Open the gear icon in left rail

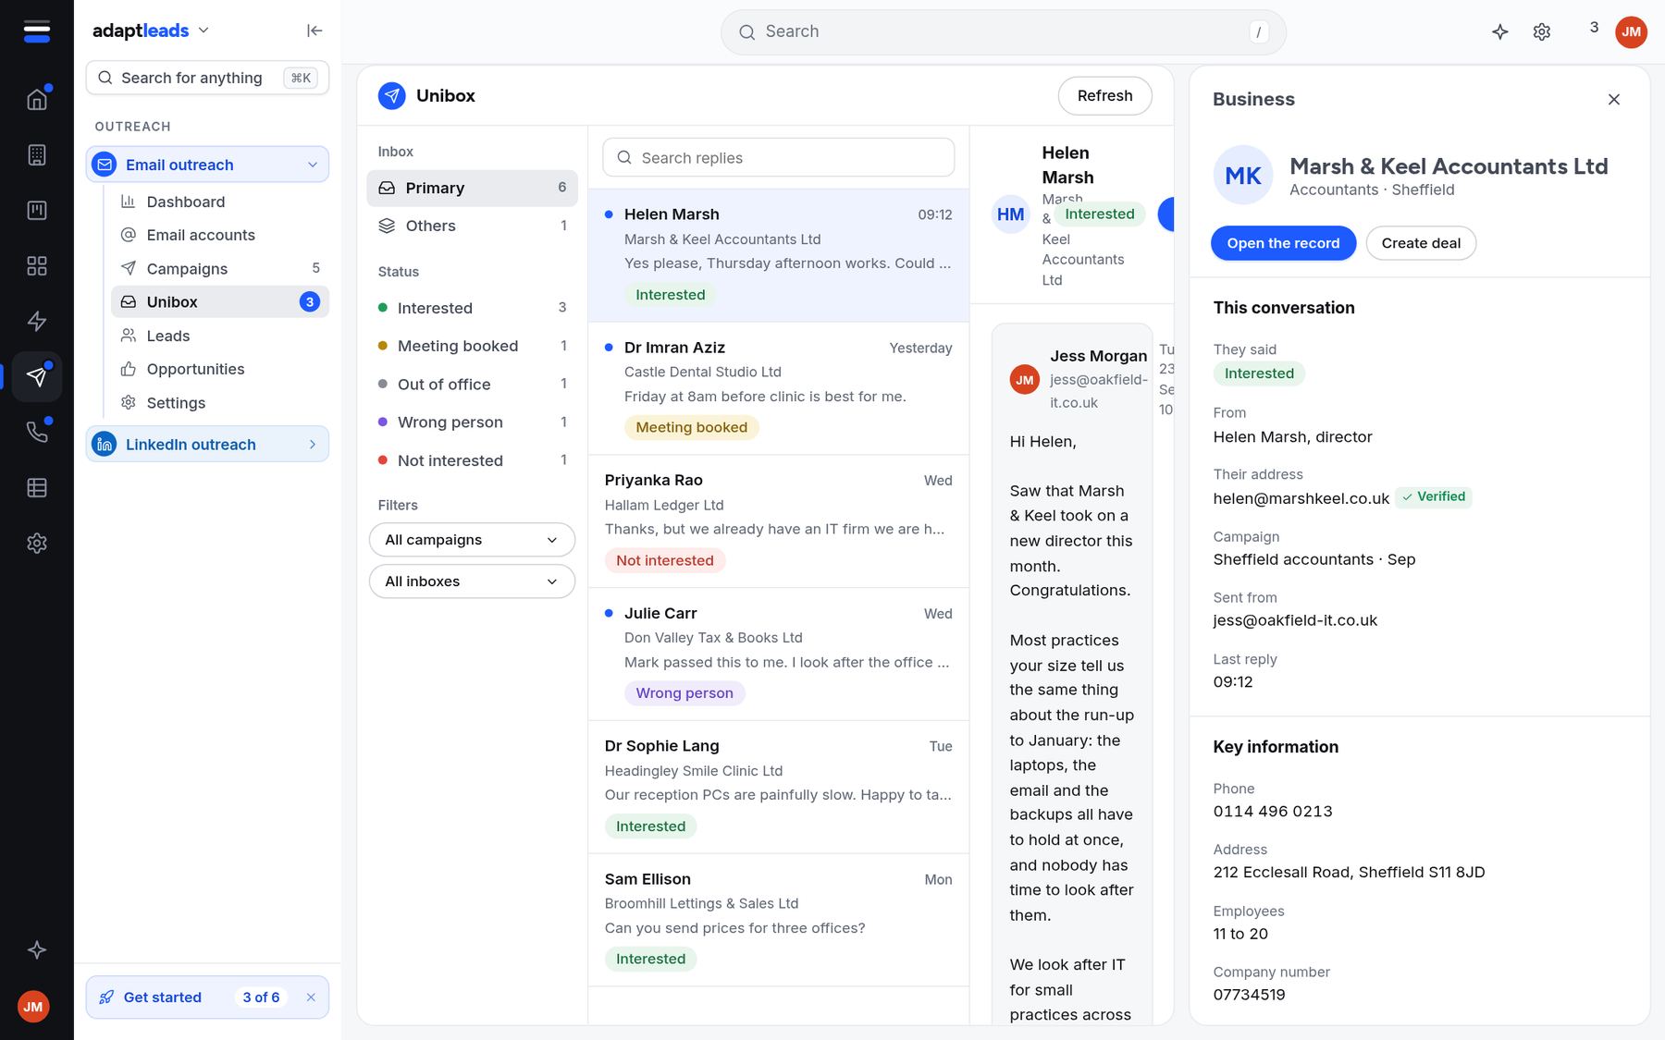(37, 543)
